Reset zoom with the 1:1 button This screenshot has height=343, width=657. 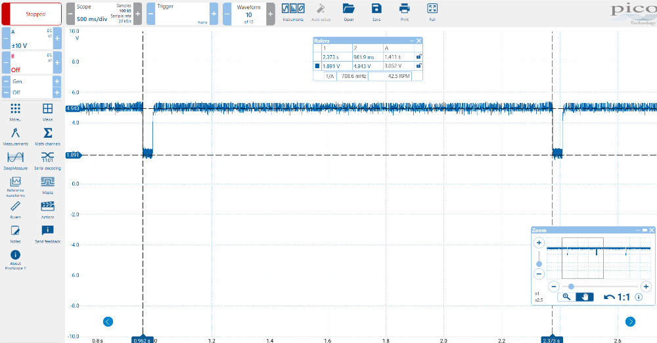coord(616,296)
